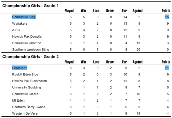The height and width of the screenshot is (118, 172).
Task: Click the Championship Girls - Grade 1 heading
Action: (31, 6)
